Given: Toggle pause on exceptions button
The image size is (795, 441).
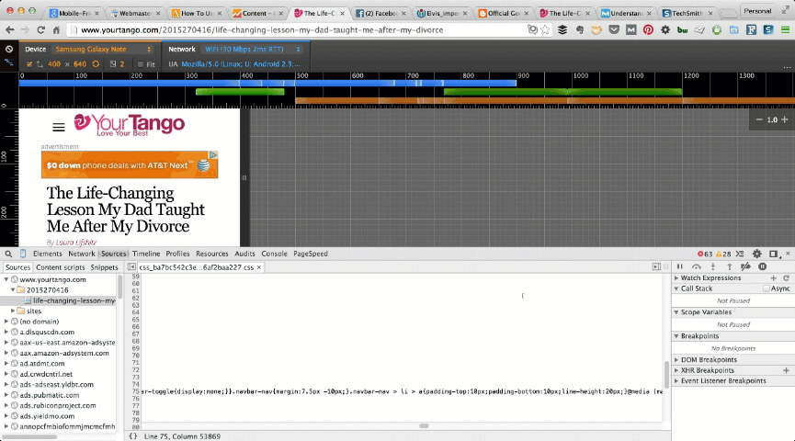Looking at the screenshot, I should [762, 266].
